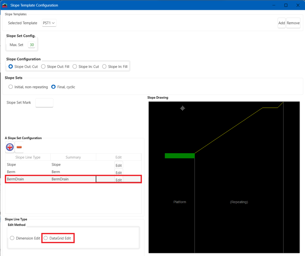305x256 pixels.
Task: Click Edit button for BermDrain row
Action: tap(119, 180)
